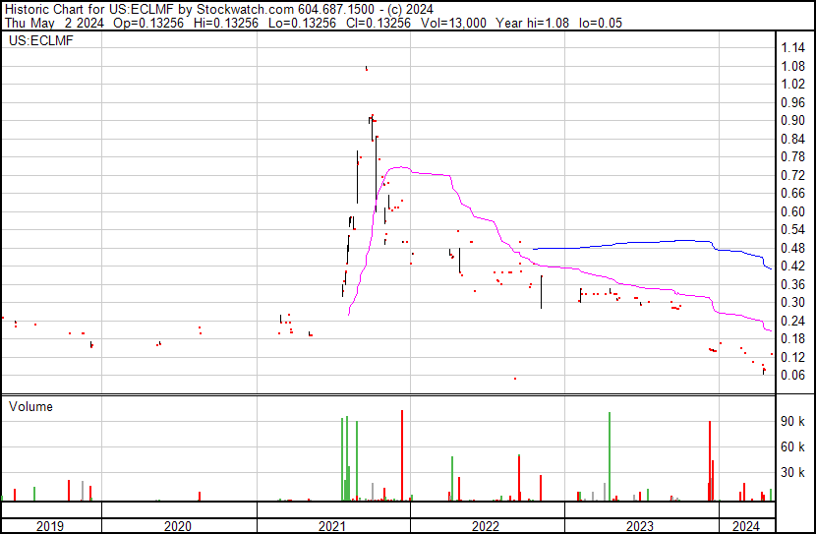Click the 2024 year label on timeline
816x534 pixels.
tap(746, 526)
